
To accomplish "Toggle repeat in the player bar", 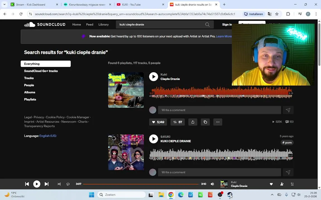I will coord(68,184).
